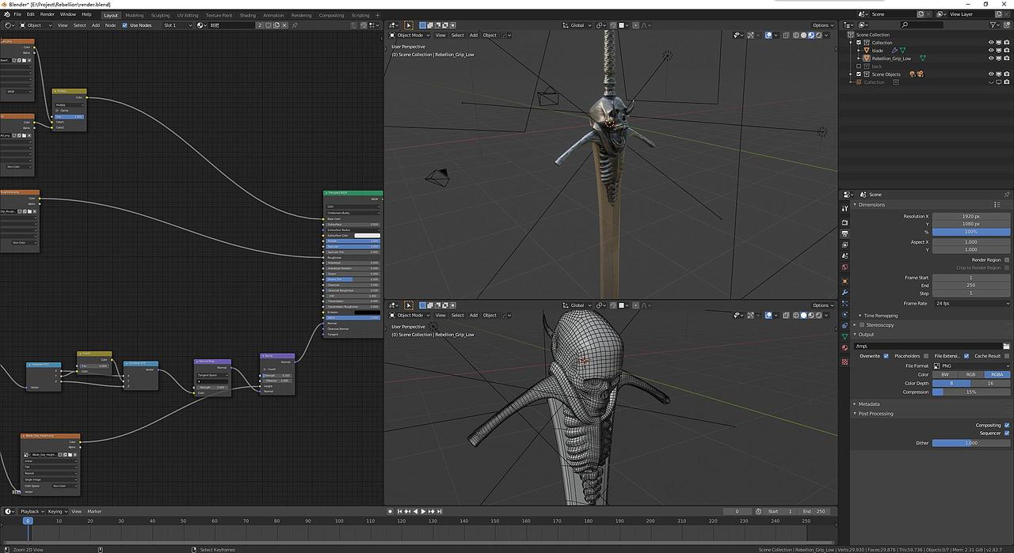1014x553 pixels.
Task: Select the RGB color mode button
Action: 970,374
